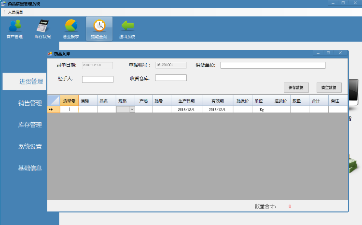The width and height of the screenshot is (362, 225).
Task: Click the 规格 column header
Action: tap(125, 101)
